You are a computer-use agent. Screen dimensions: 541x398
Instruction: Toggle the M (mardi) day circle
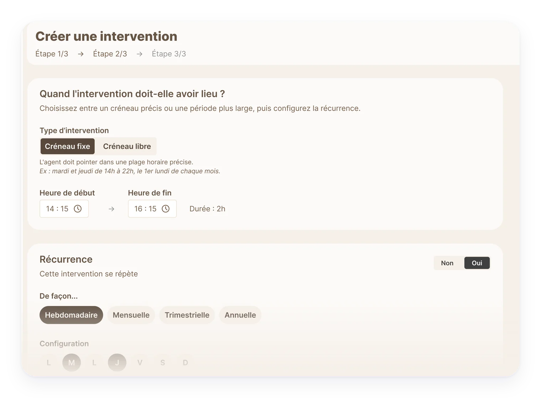click(x=72, y=362)
